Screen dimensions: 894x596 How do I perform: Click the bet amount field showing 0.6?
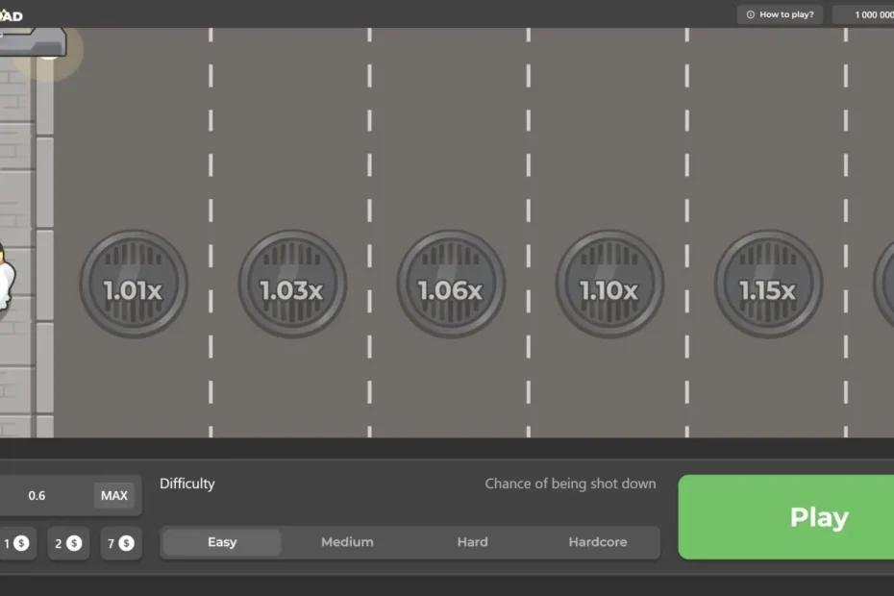(38, 496)
